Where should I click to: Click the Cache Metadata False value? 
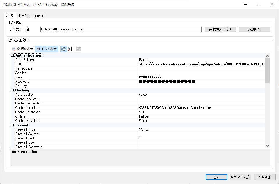(143, 121)
